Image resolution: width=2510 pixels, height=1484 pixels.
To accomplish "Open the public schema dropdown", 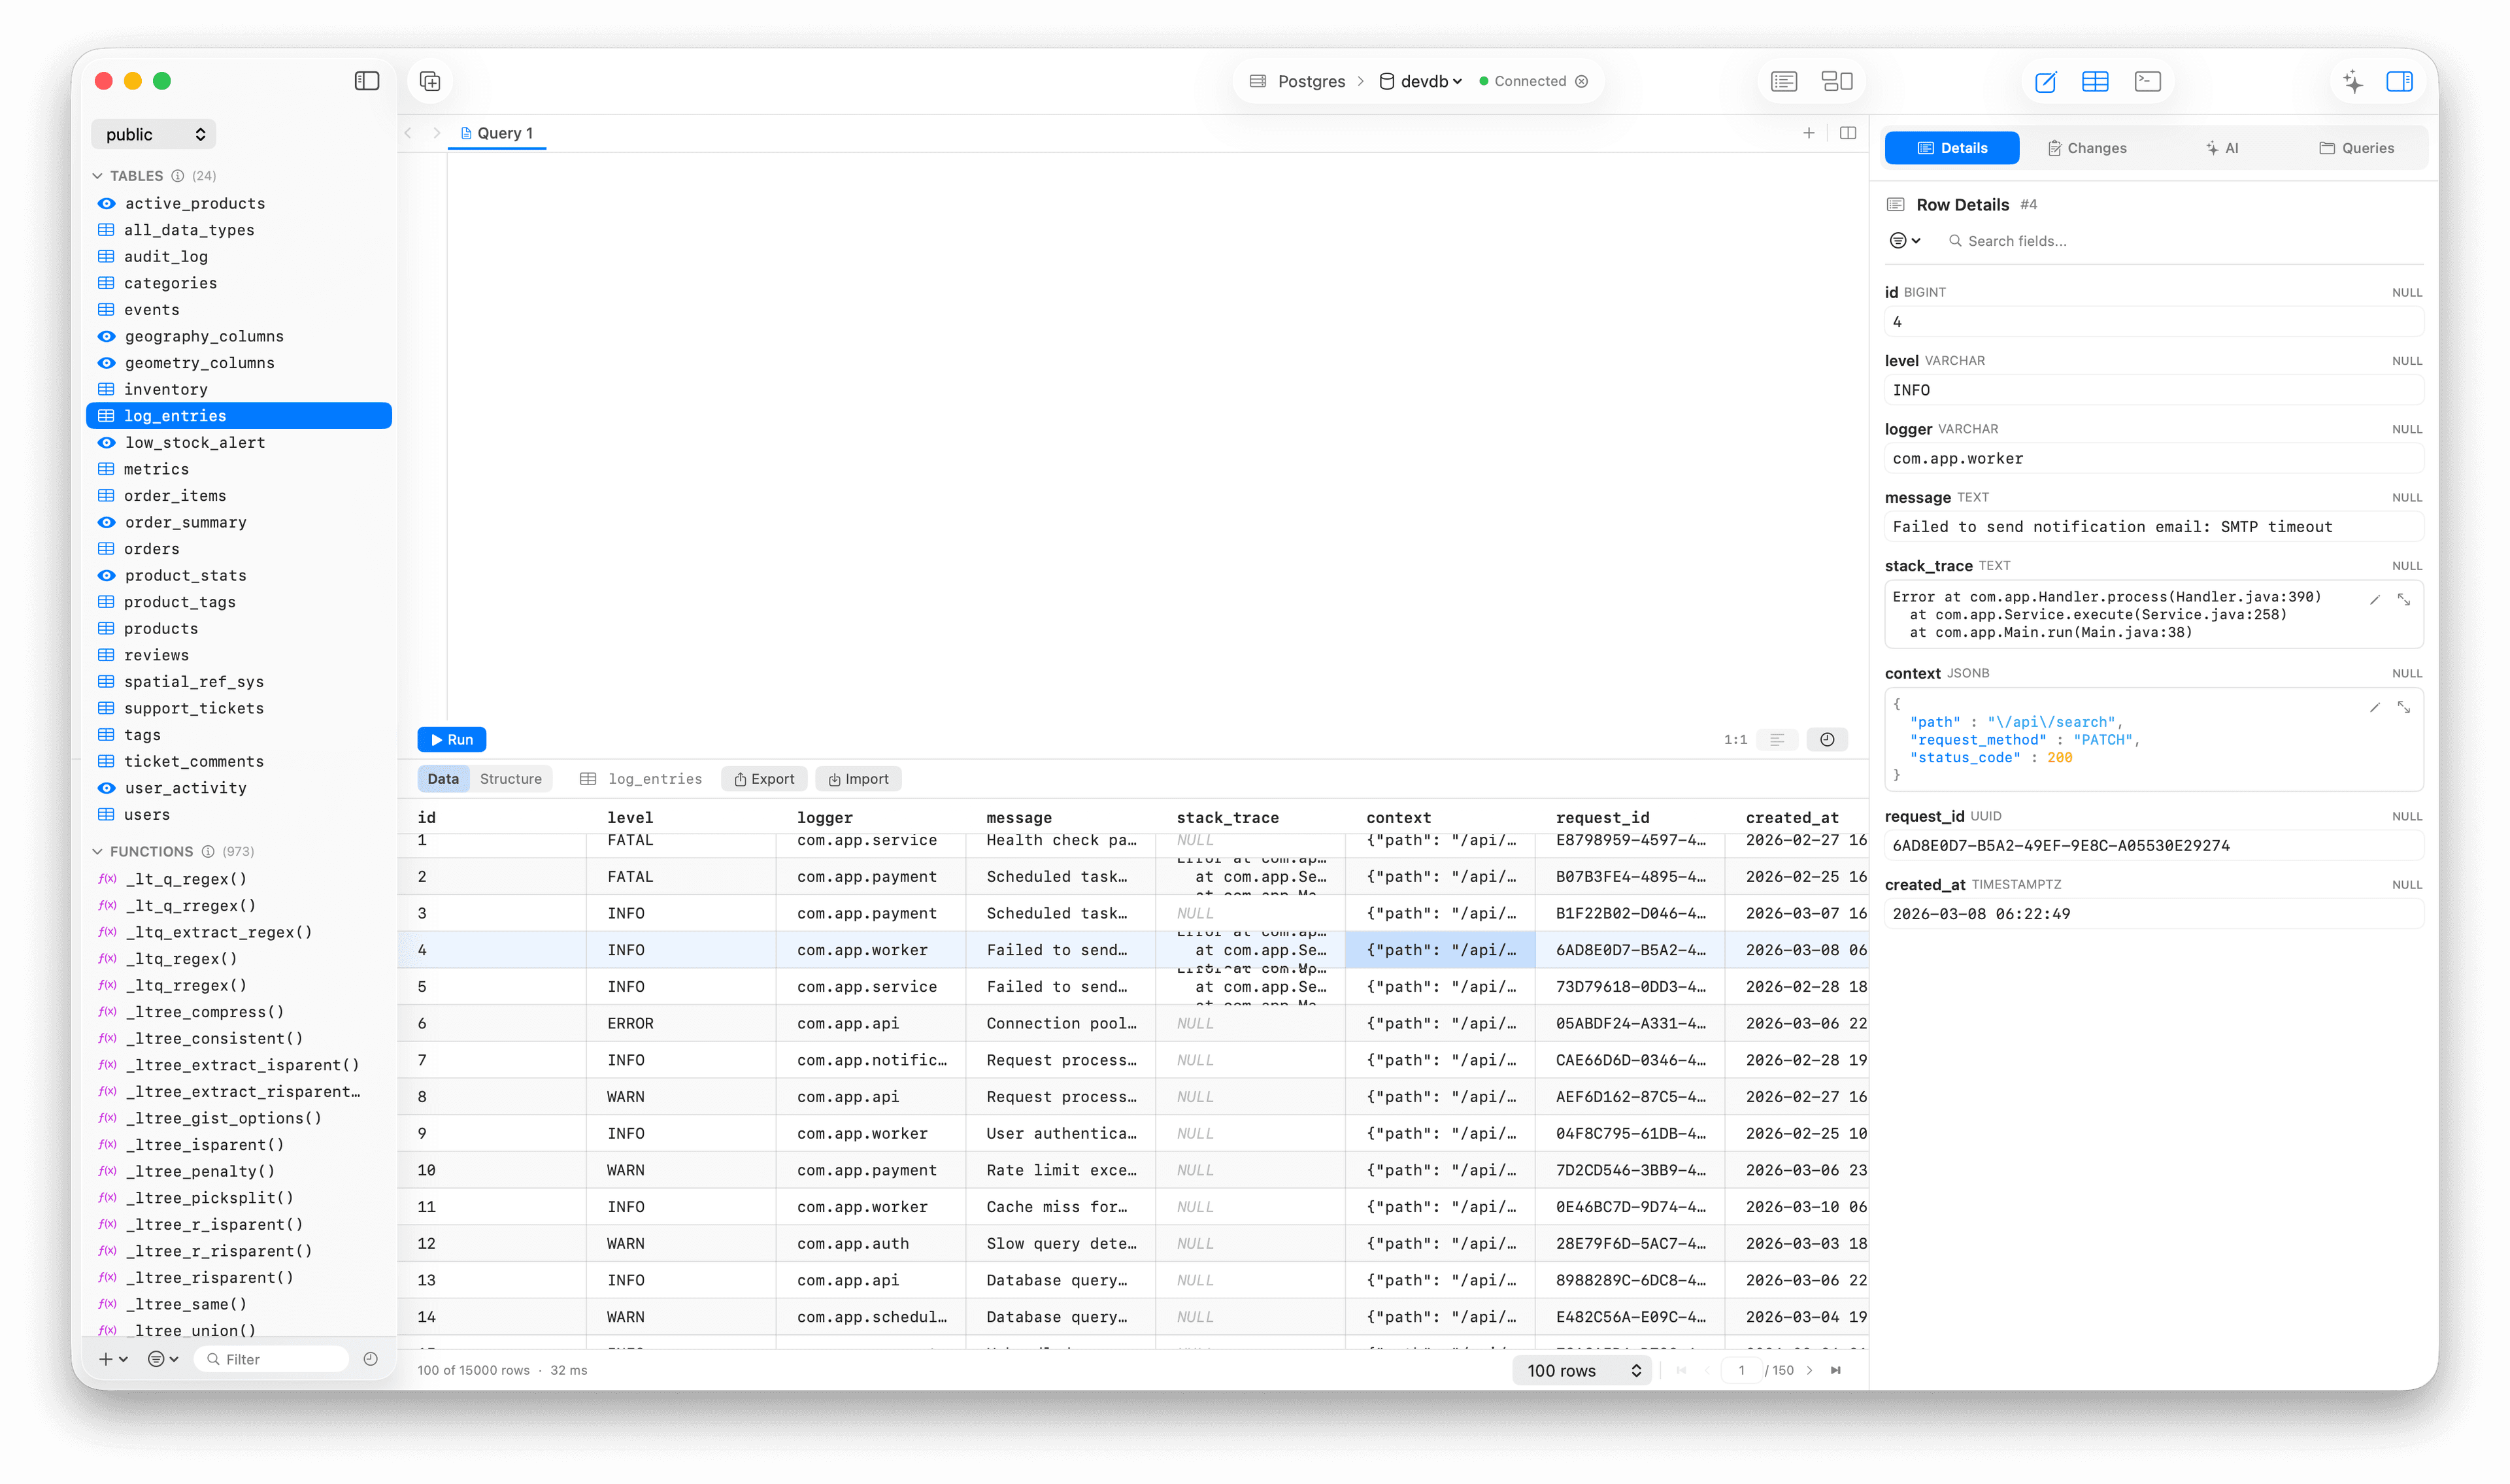I will point(153,134).
